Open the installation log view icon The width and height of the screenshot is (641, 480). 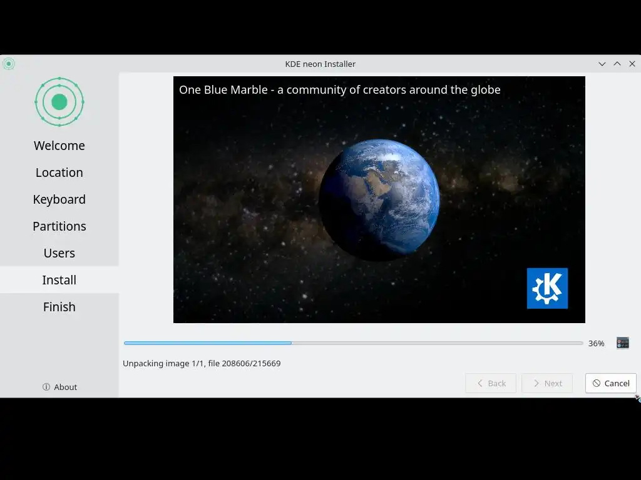tap(623, 343)
